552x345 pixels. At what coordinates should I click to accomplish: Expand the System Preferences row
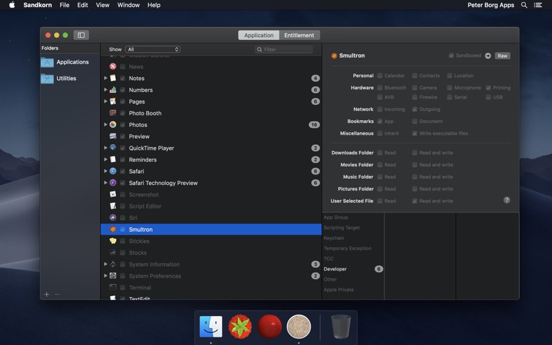tap(106, 275)
